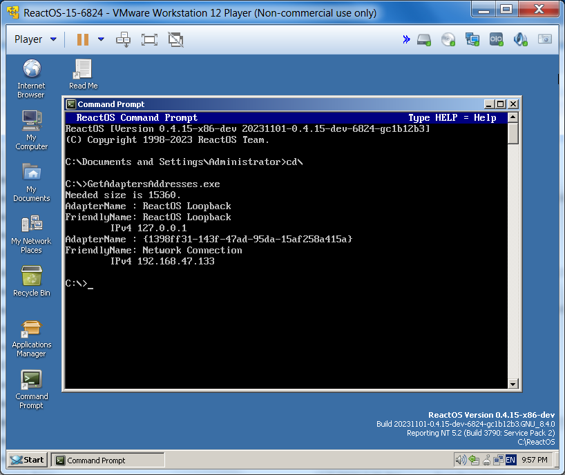Enter full screen mode in VMware Player
The width and height of the screenshot is (565, 475).
pos(149,39)
